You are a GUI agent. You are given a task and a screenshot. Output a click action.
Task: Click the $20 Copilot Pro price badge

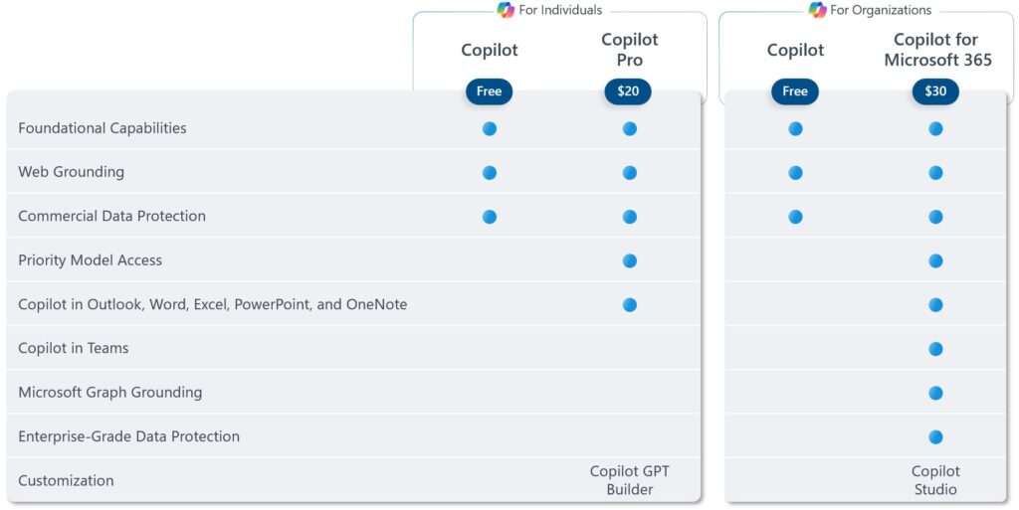(x=628, y=91)
